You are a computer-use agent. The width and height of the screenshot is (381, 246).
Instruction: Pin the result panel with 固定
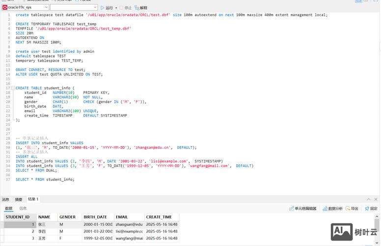[x=371, y=209]
